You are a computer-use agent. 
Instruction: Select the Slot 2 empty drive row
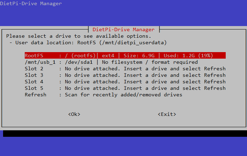(125, 69)
